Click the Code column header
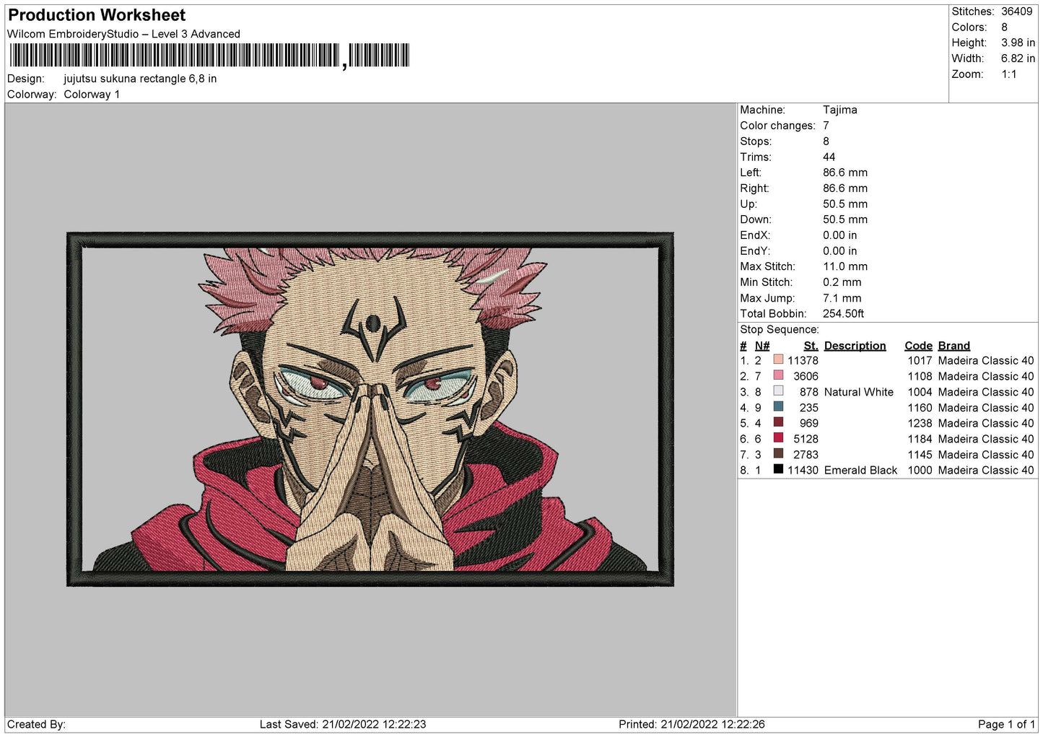Screen dimensions: 1043x737 (918, 346)
